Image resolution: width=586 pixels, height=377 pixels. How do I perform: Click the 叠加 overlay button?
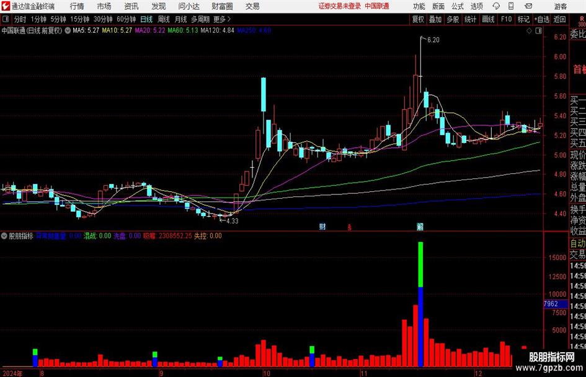click(x=435, y=19)
